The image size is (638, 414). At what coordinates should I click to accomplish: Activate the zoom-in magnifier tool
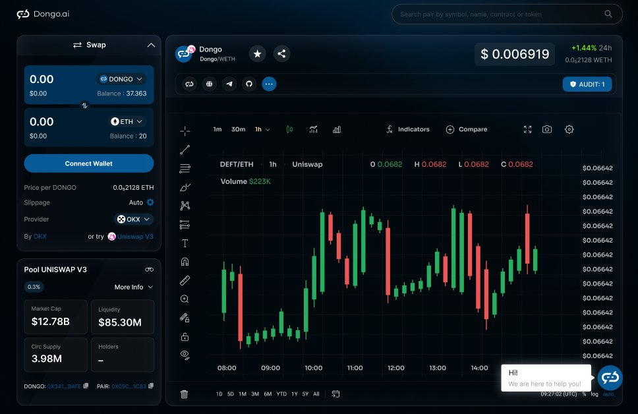pos(185,299)
